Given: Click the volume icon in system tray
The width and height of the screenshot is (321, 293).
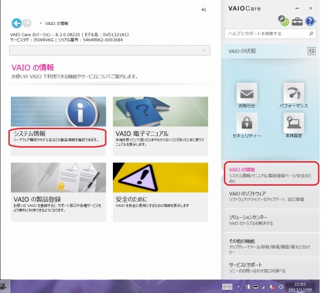Looking at the screenshot, I should coord(272,287).
